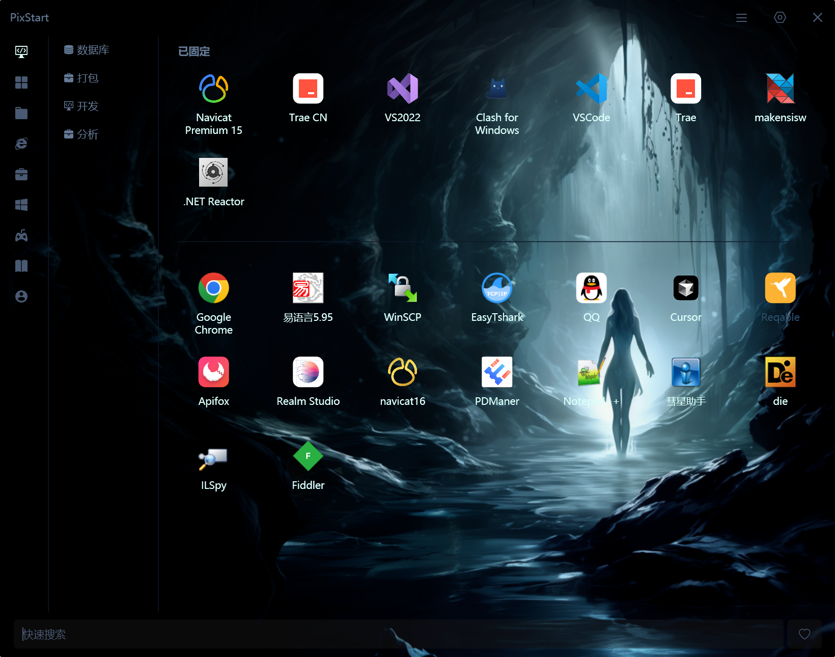
Task: Open Clash for Windows shortcut
Action: click(x=497, y=89)
